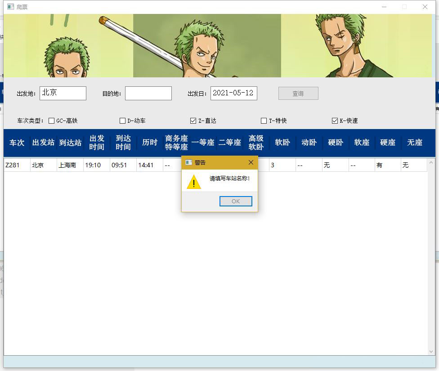
Task: Click the table scrollbar down arrow
Action: (431, 351)
